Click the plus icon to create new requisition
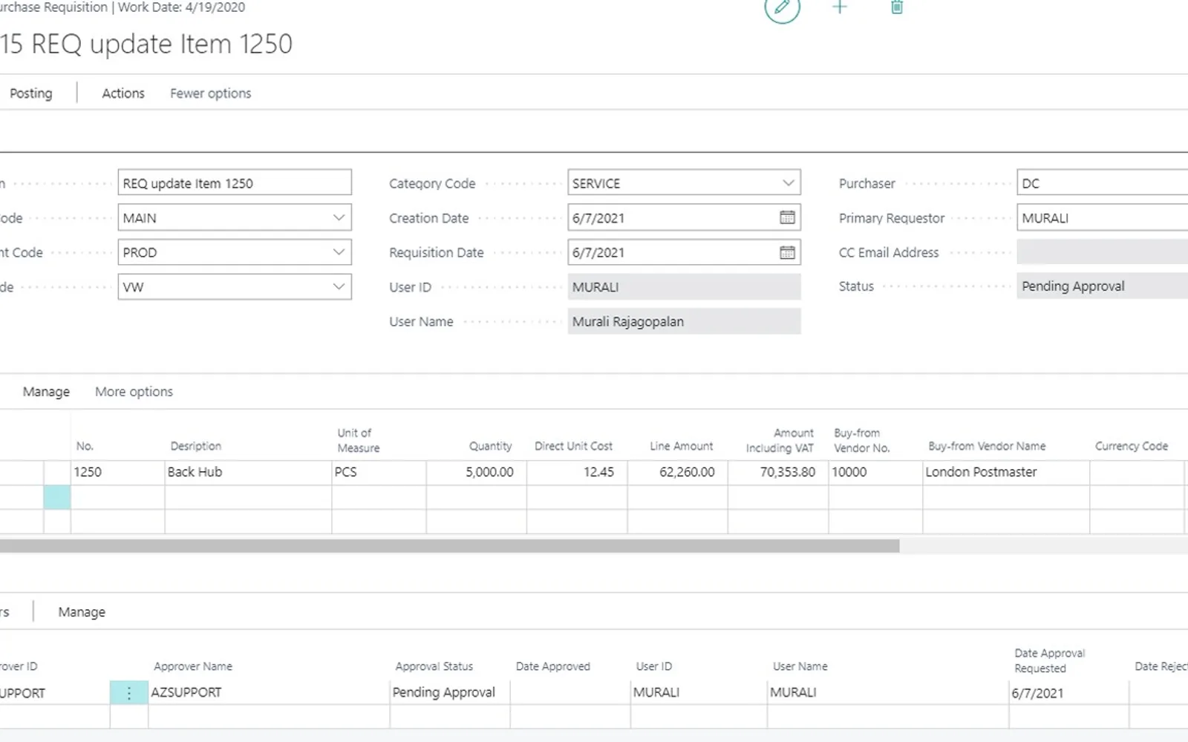Image resolution: width=1188 pixels, height=742 pixels. tap(840, 7)
